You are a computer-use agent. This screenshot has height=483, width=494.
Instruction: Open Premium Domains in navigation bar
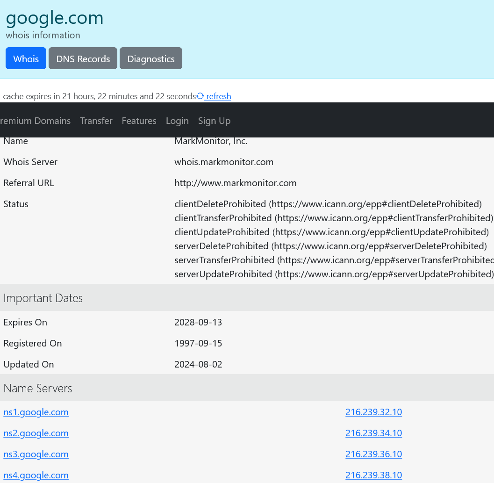pyautogui.click(x=36, y=121)
